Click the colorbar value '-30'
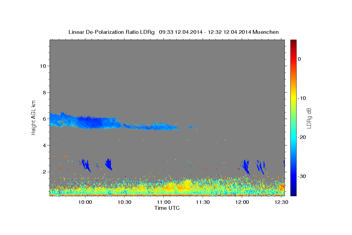The image size is (352, 235). click(x=302, y=176)
